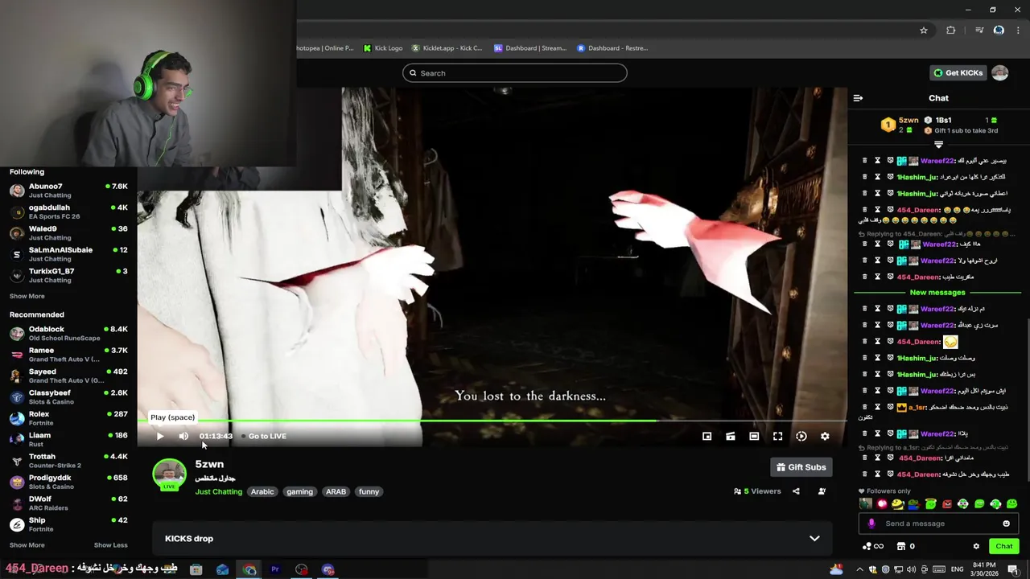Open Classybeef recommended channel
The image size is (1030, 579).
pyautogui.click(x=68, y=396)
